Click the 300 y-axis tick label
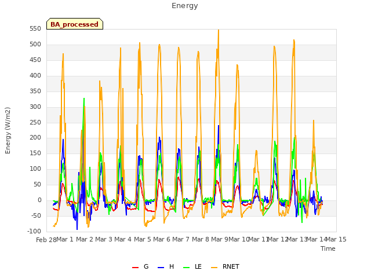 click(x=35, y=107)
